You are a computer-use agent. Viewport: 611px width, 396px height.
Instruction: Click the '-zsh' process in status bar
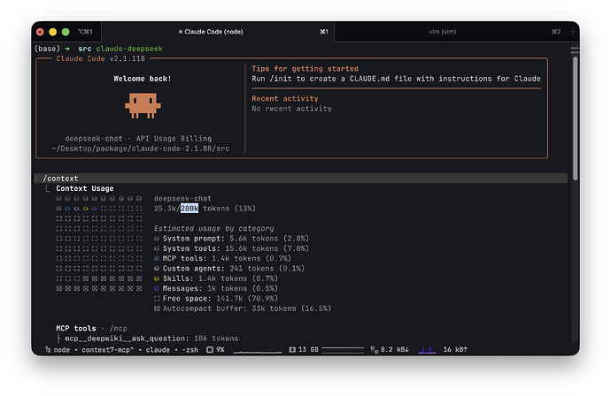click(189, 350)
